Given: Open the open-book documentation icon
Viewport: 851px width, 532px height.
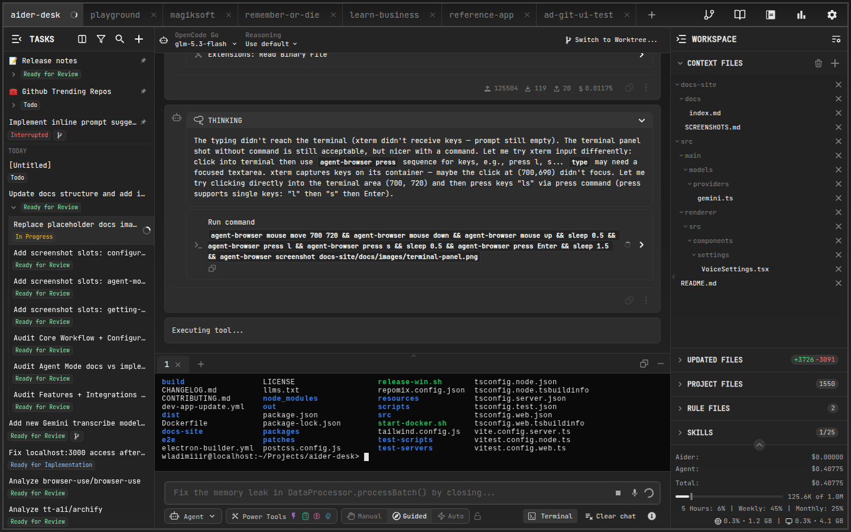Looking at the screenshot, I should (x=739, y=15).
